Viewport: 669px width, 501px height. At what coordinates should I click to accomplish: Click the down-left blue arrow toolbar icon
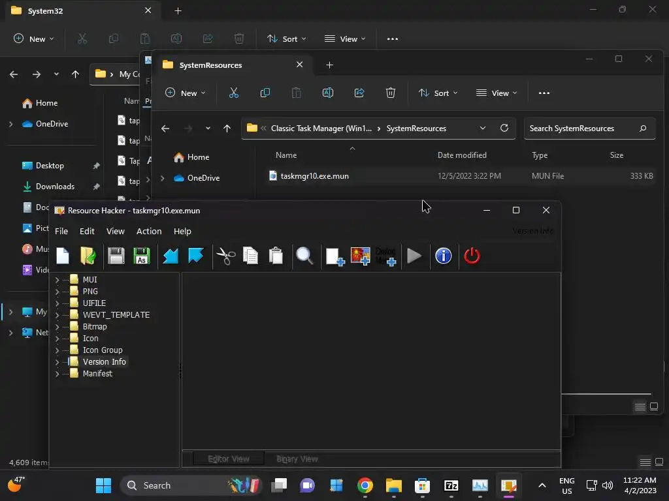coord(171,256)
